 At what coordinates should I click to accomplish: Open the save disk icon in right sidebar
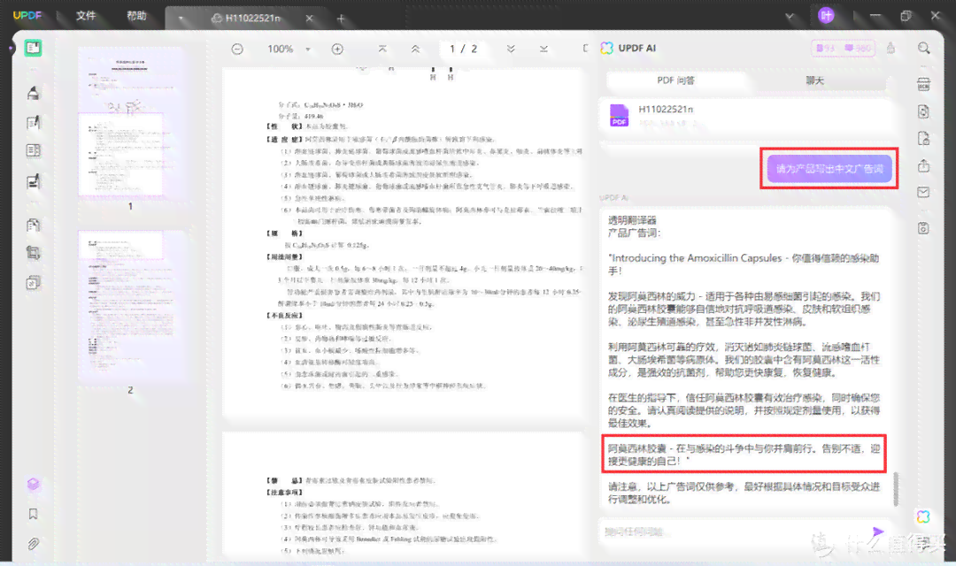(923, 228)
